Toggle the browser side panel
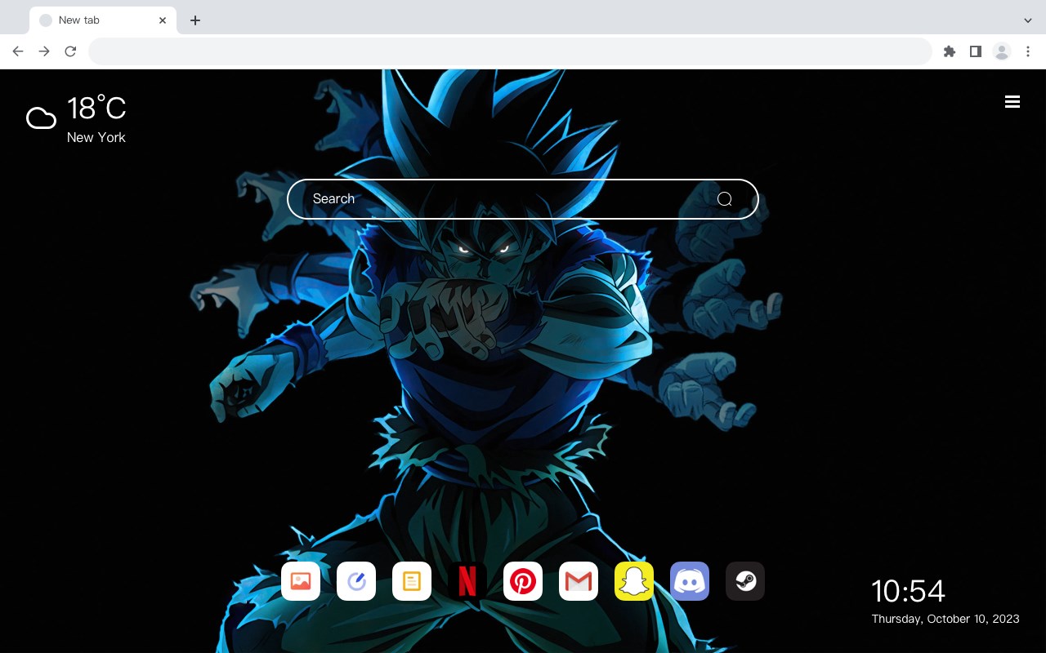The width and height of the screenshot is (1046, 653). 975,51
